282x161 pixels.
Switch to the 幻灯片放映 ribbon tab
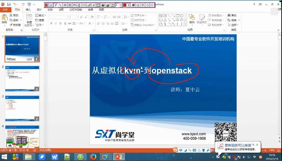76,9
